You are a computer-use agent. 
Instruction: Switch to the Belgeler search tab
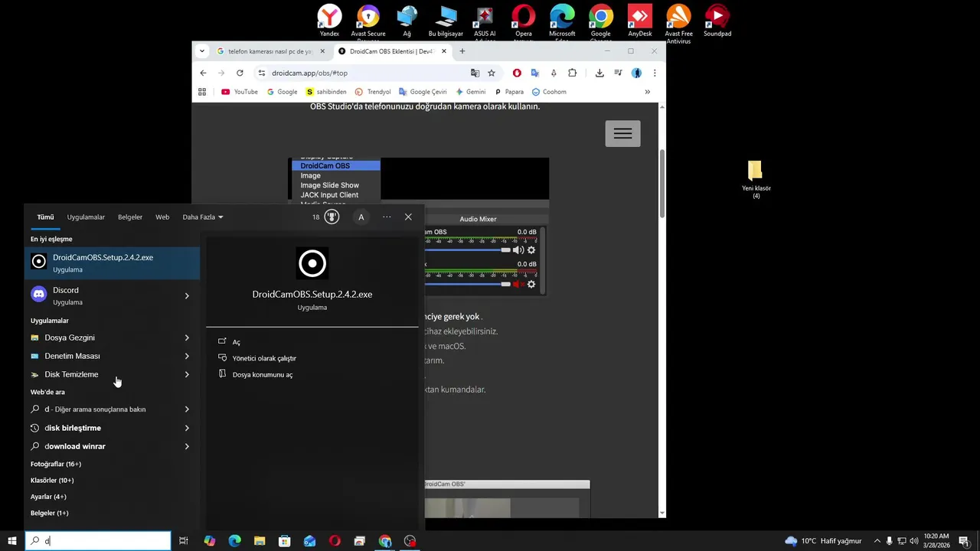pos(130,217)
